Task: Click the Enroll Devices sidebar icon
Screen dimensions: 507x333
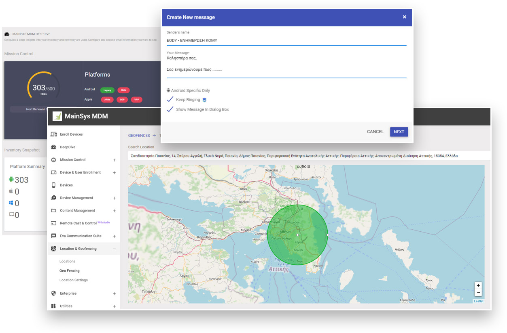Action: click(x=53, y=134)
